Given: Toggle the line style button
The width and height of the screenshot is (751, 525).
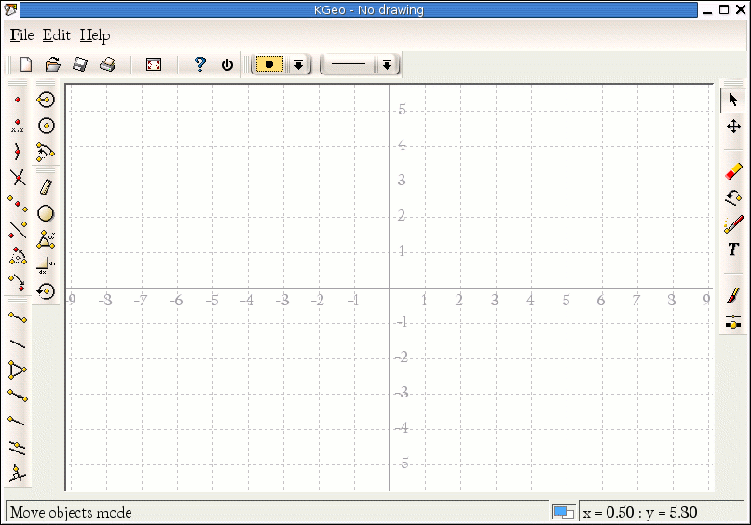Looking at the screenshot, I should tap(348, 64).
